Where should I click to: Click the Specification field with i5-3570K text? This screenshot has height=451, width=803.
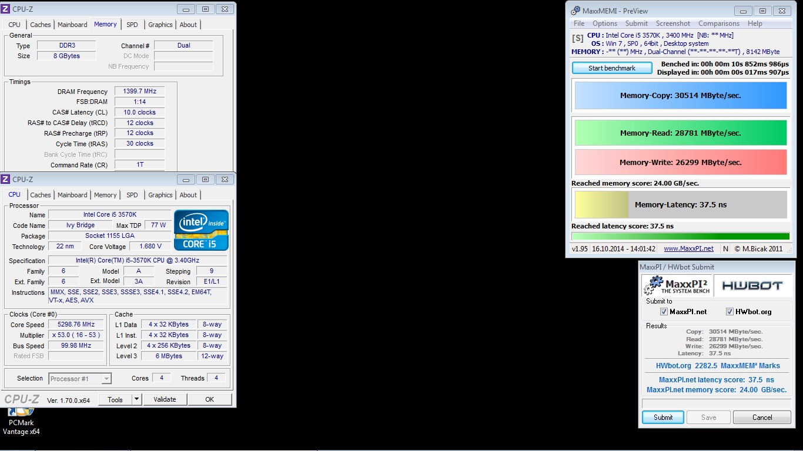click(x=138, y=261)
